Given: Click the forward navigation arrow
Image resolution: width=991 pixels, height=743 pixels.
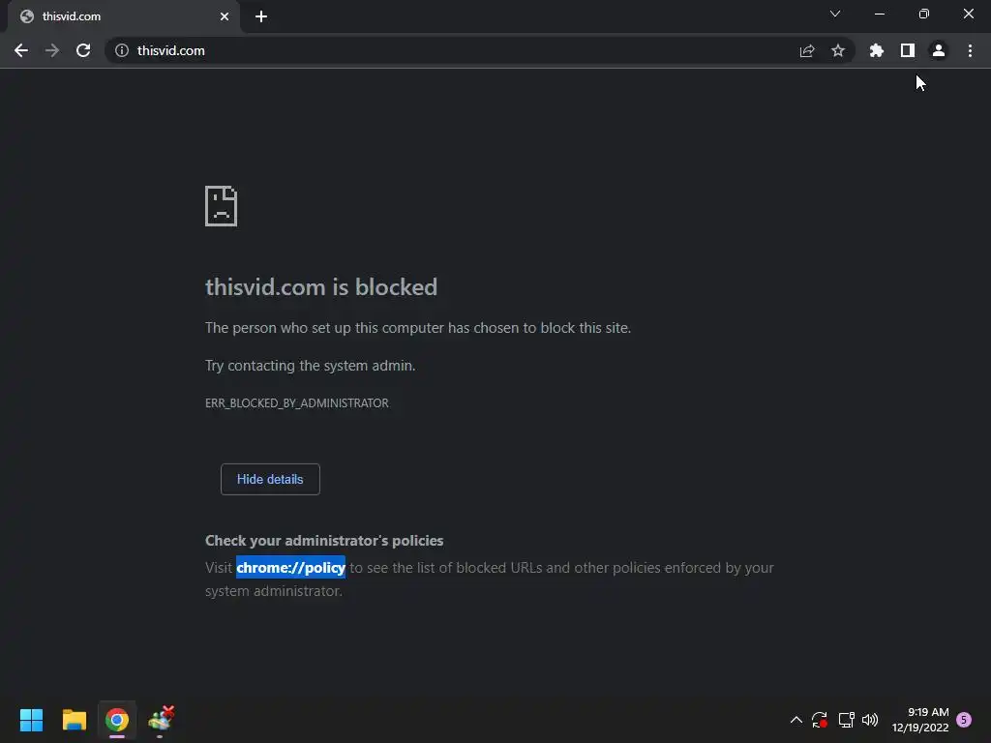Looking at the screenshot, I should coord(52,50).
